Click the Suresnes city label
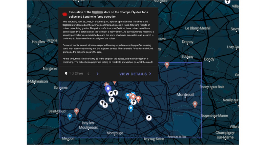The width and height of the screenshot is (259, 145). point(60,87)
